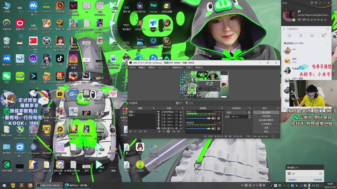
Task: Open the 抖音 TikTok desktop icon
Action: point(60,60)
